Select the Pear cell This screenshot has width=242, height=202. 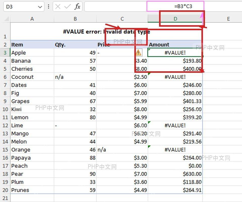(32, 174)
